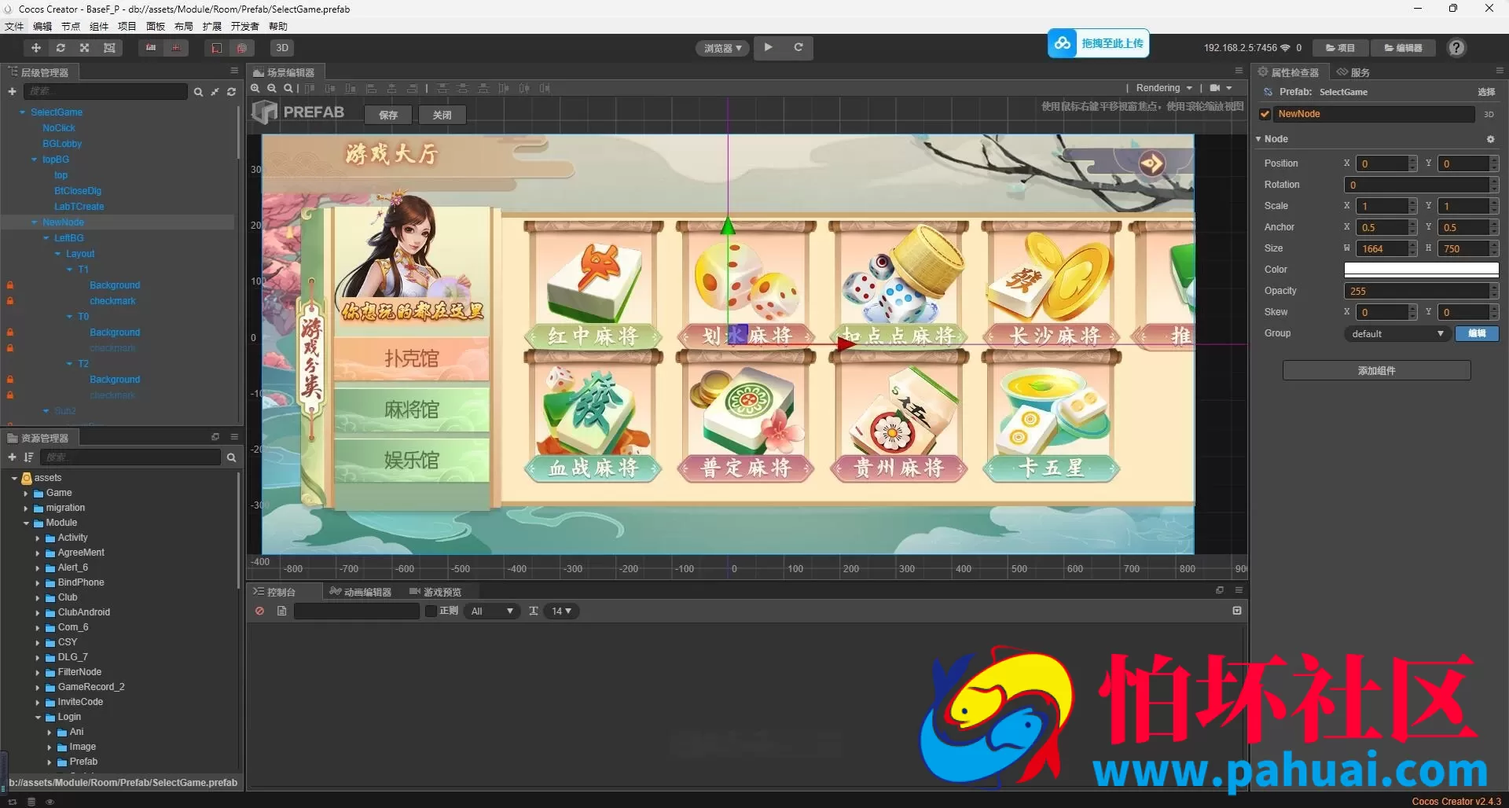Click the cloud upload icon

point(1063,43)
